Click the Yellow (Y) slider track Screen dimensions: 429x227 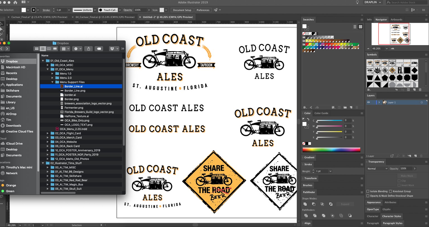330,132
